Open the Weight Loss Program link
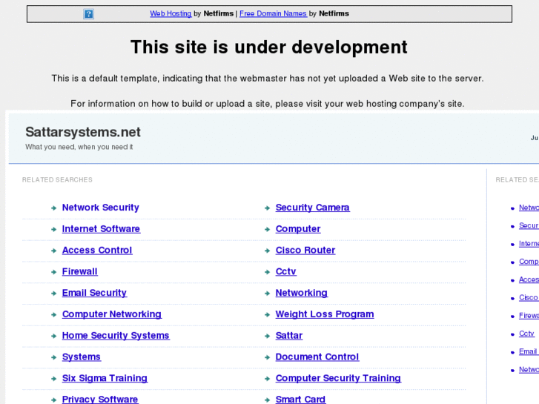 pyautogui.click(x=325, y=314)
